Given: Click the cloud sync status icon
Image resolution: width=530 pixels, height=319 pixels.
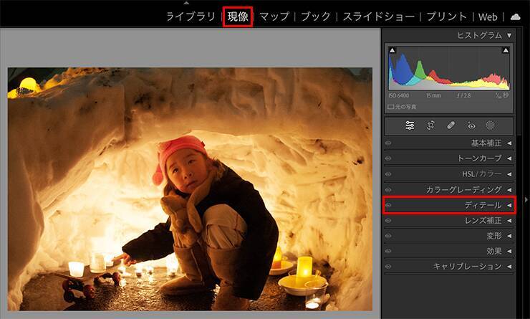Looking at the screenshot, I should [x=516, y=16].
